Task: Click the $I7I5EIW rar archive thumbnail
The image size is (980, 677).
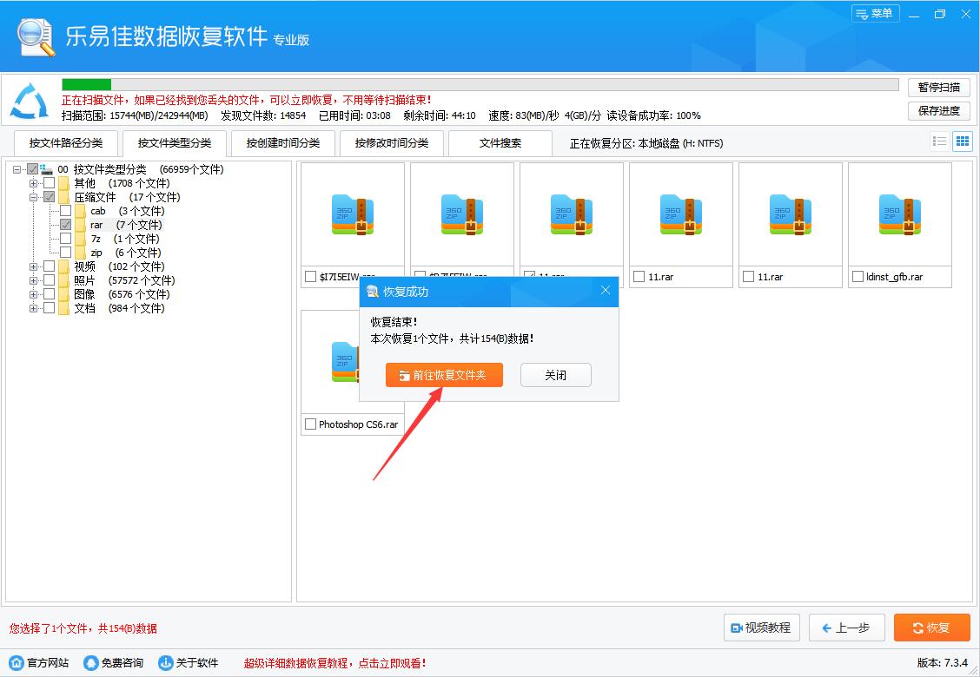Action: [353, 215]
